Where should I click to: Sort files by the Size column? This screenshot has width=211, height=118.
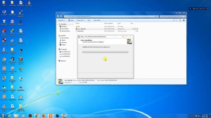[132, 23]
